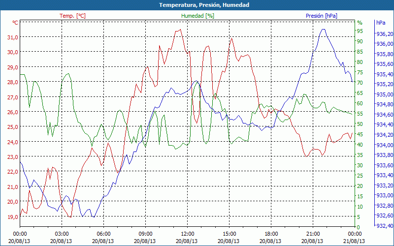Click humidity axis value 55
394x246 pixels.
tap(360, 114)
